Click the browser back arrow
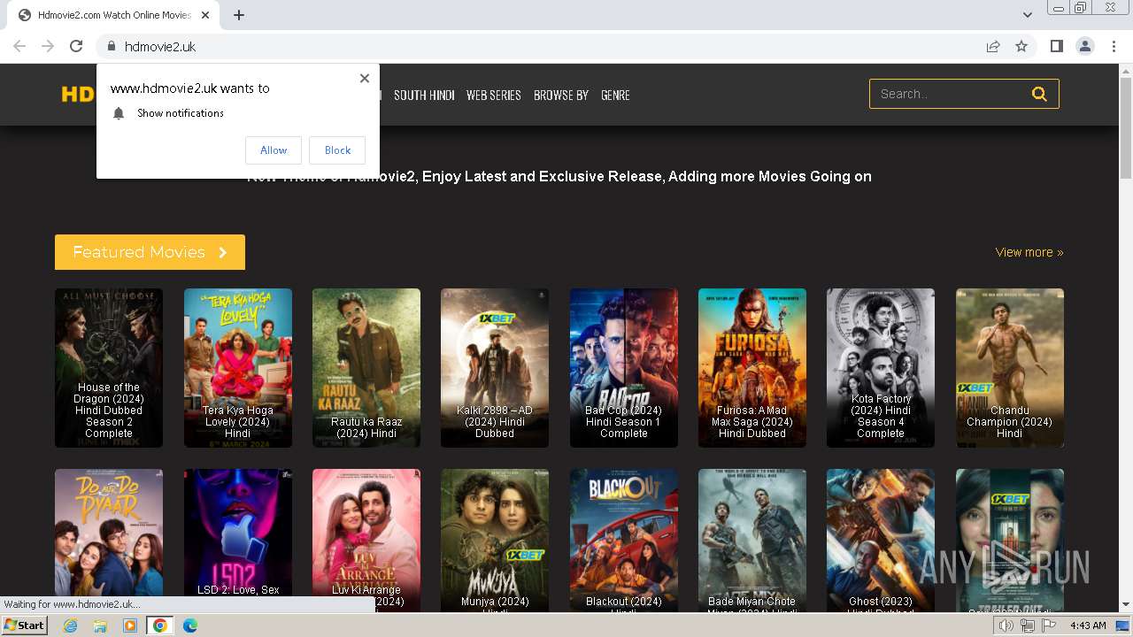 [19, 46]
